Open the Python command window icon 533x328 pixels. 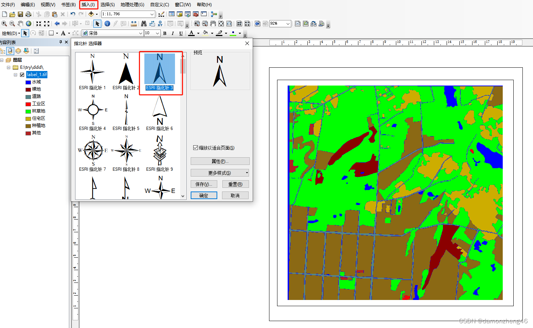pyautogui.click(x=204, y=14)
